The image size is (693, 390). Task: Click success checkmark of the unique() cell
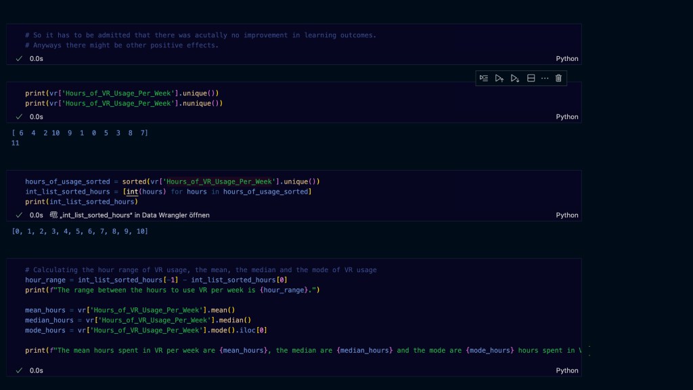19,116
